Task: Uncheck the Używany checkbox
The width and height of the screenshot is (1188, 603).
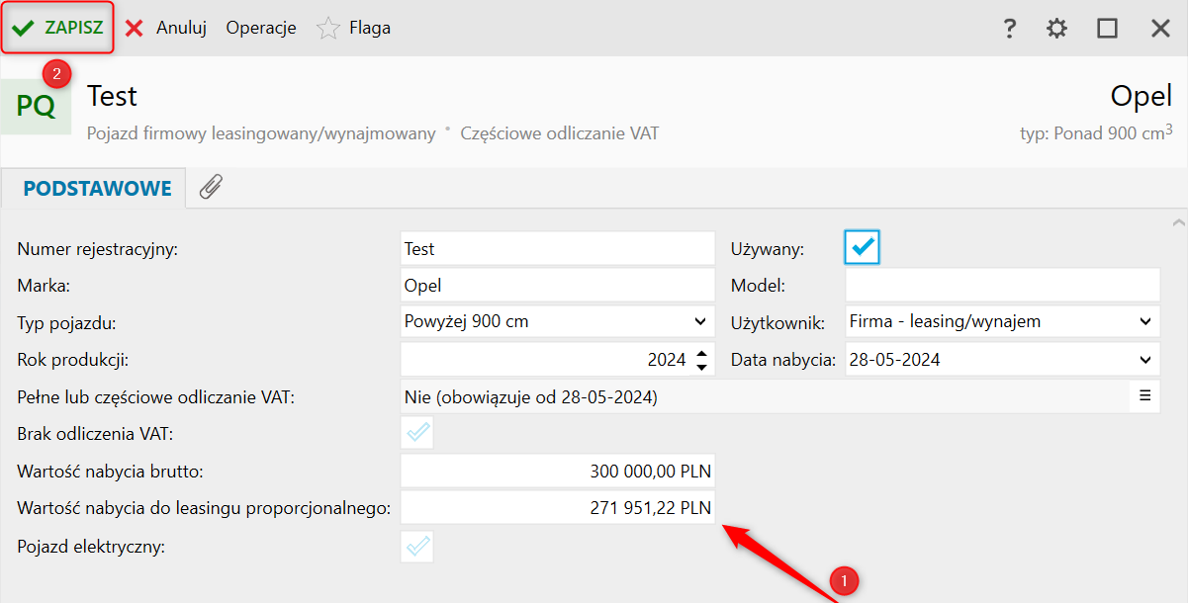Action: point(863,247)
